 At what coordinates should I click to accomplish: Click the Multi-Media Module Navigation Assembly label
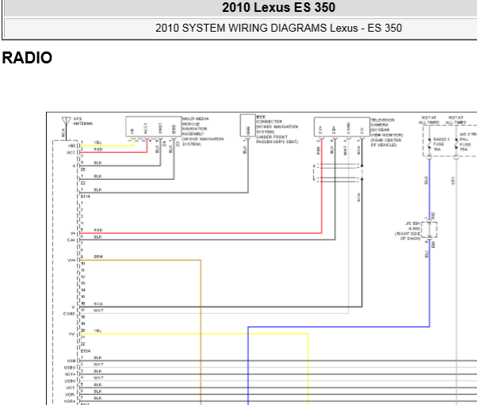(203, 131)
